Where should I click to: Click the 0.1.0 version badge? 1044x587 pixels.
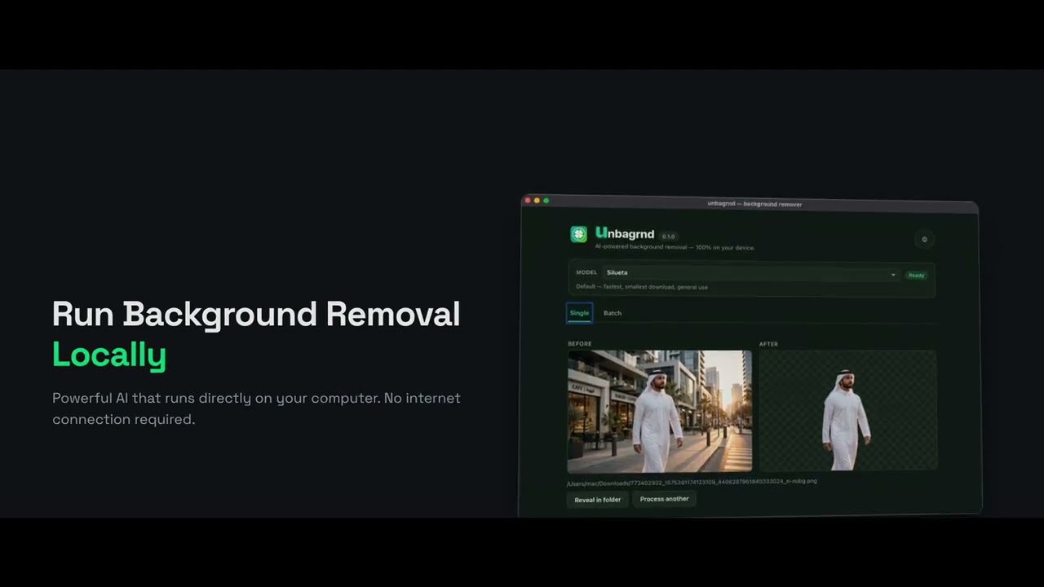pos(668,236)
